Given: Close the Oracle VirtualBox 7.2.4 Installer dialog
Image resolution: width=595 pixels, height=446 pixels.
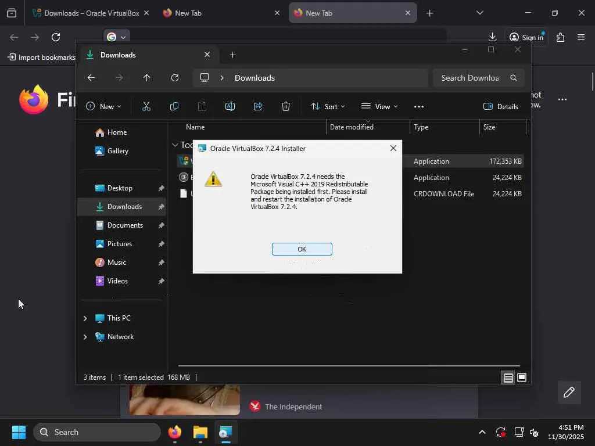Looking at the screenshot, I should pyautogui.click(x=393, y=148).
